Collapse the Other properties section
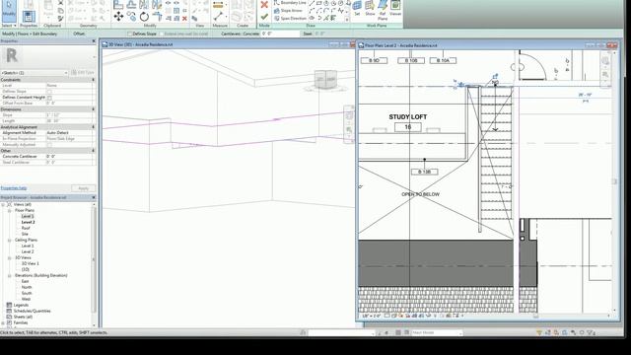 (x=94, y=151)
